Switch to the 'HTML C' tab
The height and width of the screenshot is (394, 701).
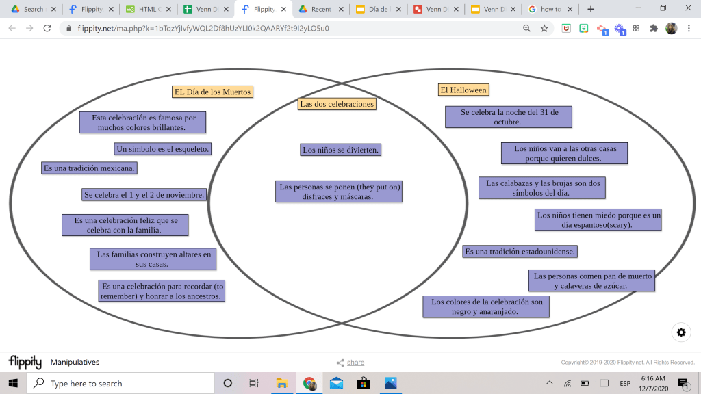pos(146,10)
